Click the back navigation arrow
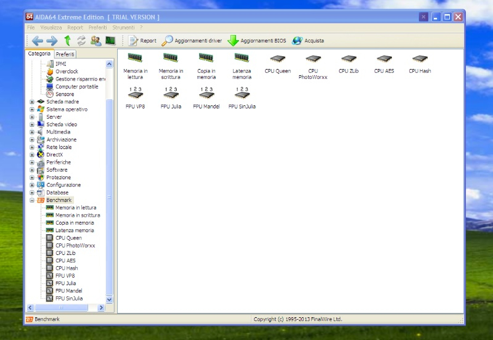493x340 pixels. click(x=38, y=41)
